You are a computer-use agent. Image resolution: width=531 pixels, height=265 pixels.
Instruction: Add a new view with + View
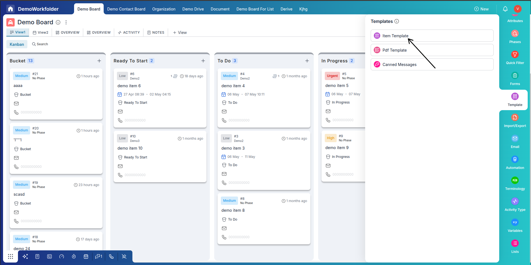180,32
